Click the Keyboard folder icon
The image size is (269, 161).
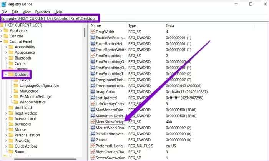pos(11,124)
